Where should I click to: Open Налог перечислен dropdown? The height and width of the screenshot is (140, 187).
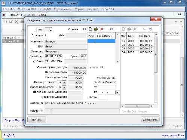coord(64,88)
